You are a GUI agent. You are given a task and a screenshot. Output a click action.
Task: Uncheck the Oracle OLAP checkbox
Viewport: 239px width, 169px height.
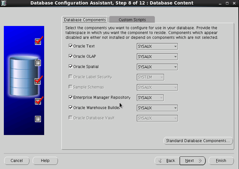coord(71,56)
